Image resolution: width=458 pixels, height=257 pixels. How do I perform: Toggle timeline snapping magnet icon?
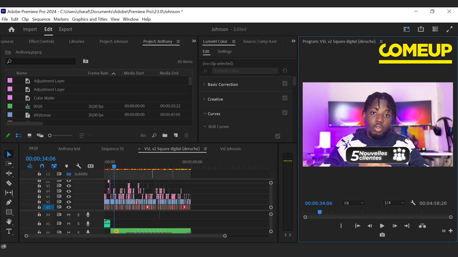click(x=42, y=166)
